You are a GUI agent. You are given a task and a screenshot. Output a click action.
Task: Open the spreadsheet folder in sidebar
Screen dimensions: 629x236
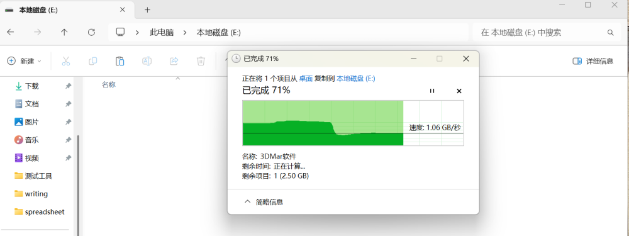point(38,211)
